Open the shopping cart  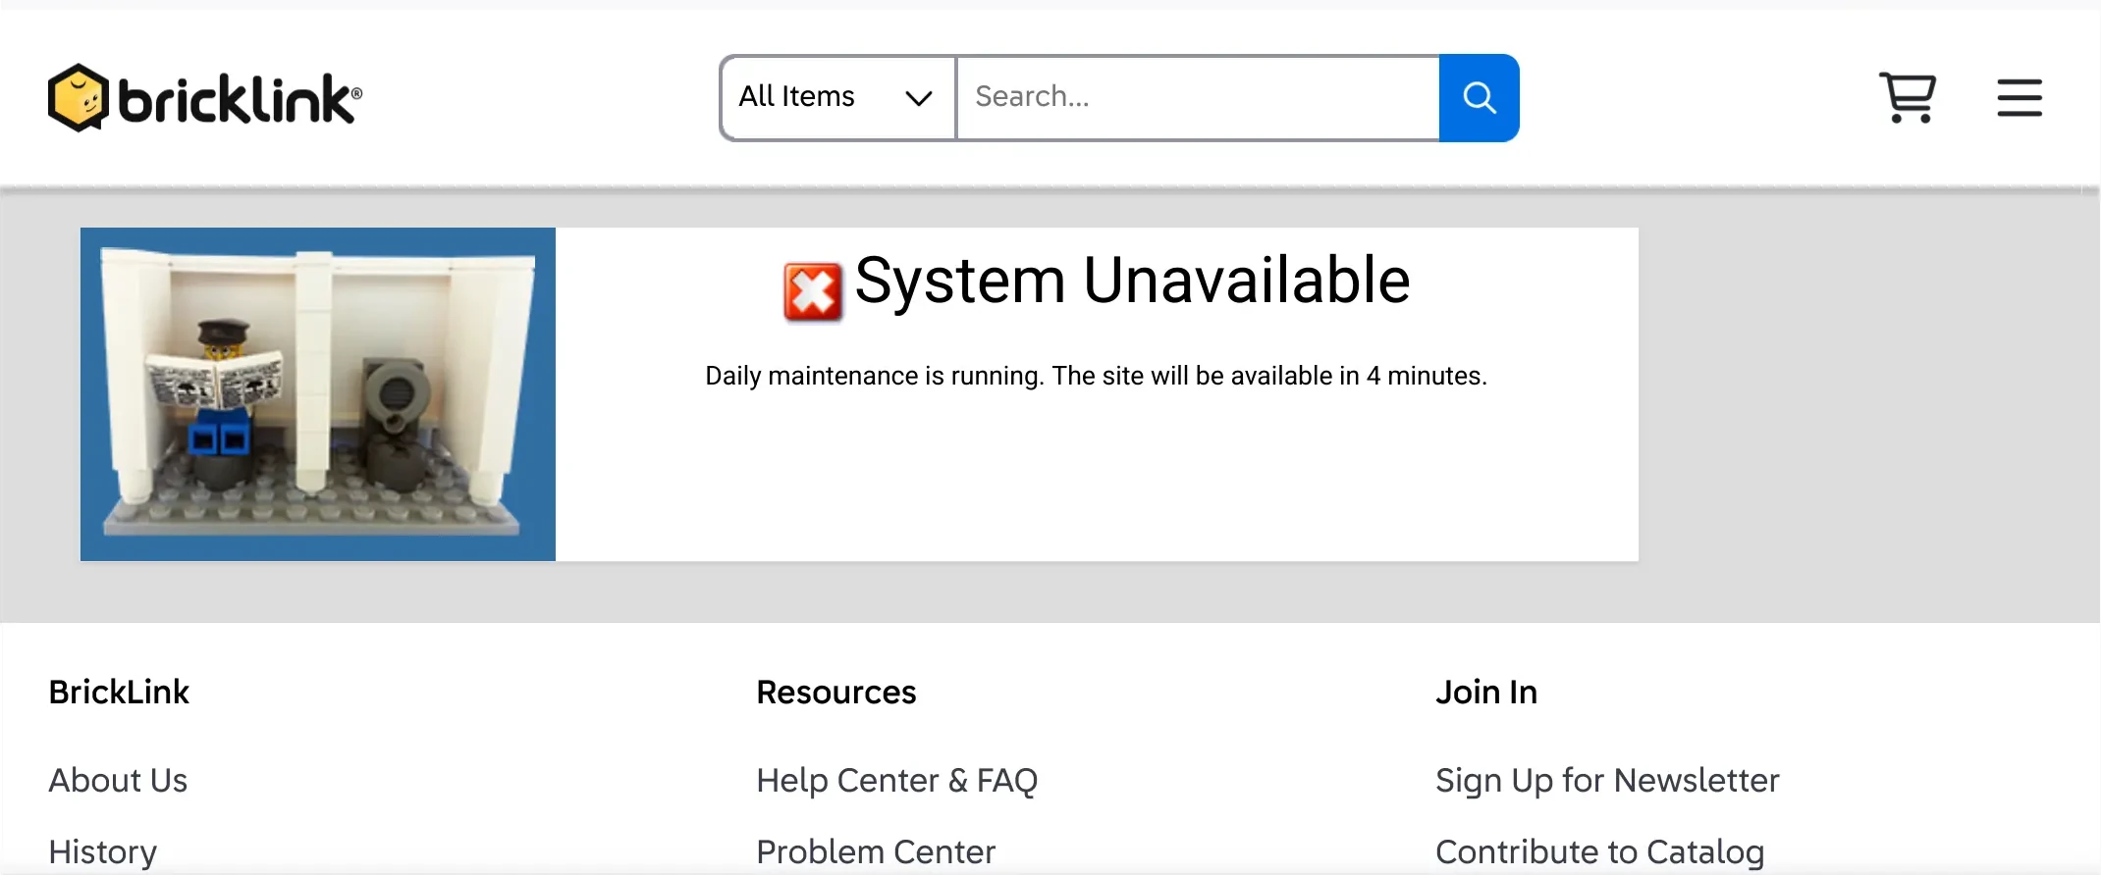coord(1907,97)
